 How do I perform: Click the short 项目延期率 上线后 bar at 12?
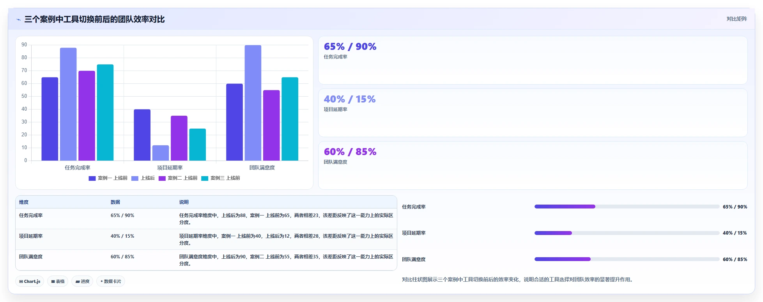[x=161, y=153]
